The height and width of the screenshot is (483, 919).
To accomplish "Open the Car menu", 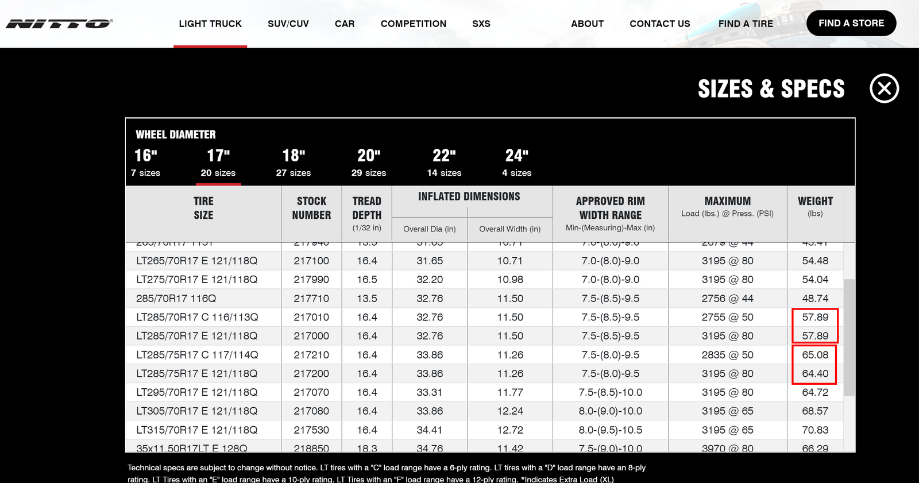I will click(x=345, y=24).
